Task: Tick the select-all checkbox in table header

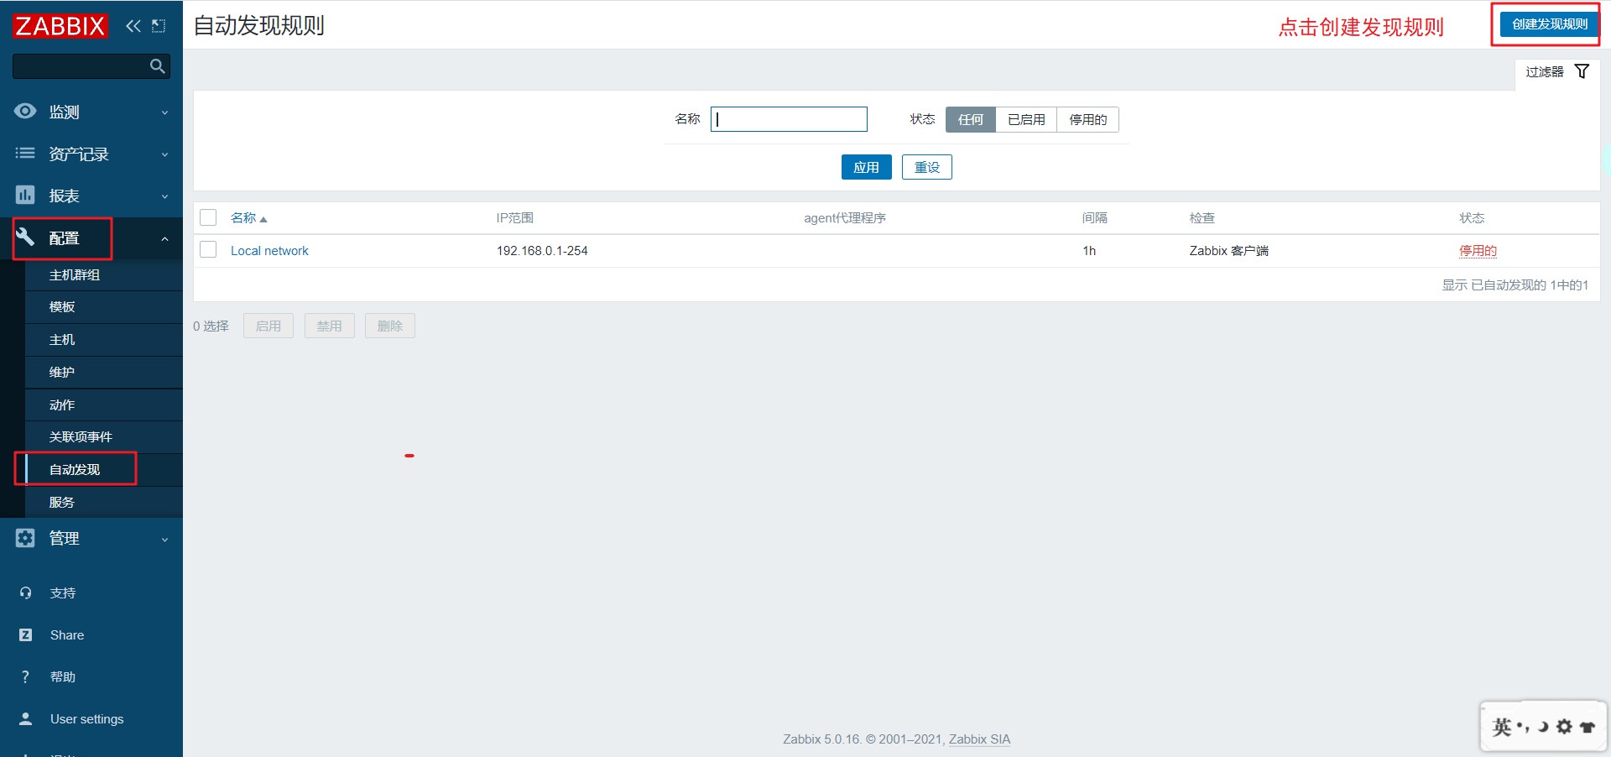Action: 208,217
